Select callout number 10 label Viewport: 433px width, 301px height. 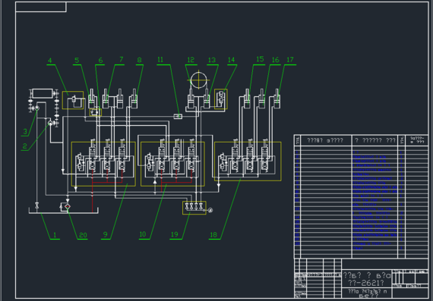[143, 234]
